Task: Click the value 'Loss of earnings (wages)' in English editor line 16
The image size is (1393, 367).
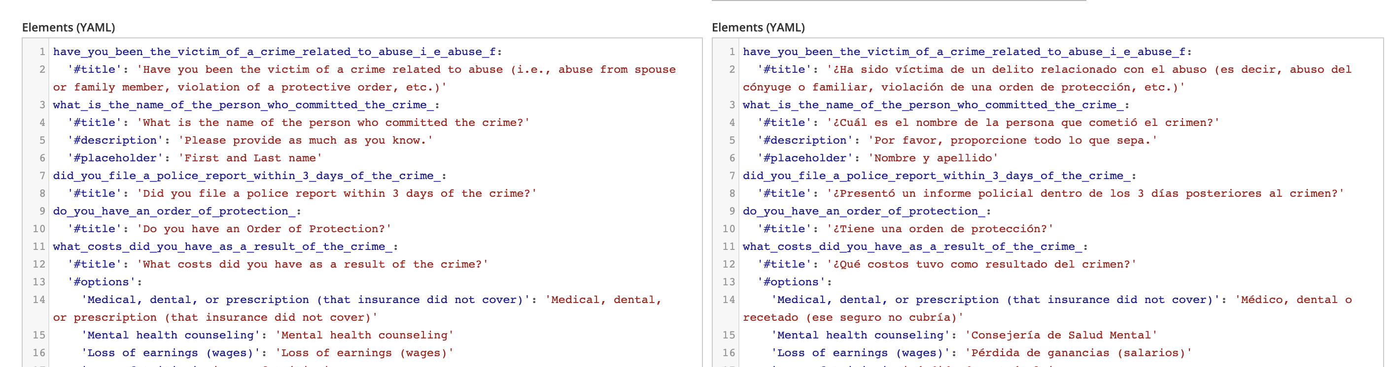Action: (364, 353)
